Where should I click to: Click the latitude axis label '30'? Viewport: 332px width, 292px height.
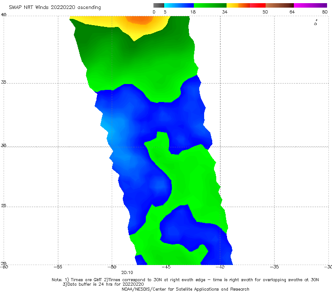4,146
